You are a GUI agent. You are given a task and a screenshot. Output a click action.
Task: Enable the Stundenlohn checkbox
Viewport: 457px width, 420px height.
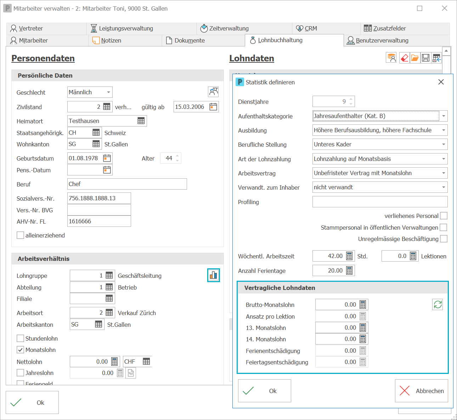[21, 338]
